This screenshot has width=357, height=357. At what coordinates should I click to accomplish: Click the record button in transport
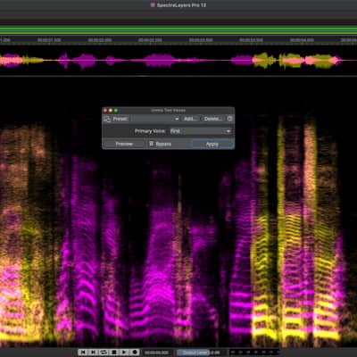(x=135, y=353)
